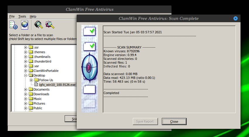Open the Help menu
This screenshot has width=249, height=137.
(33, 16)
